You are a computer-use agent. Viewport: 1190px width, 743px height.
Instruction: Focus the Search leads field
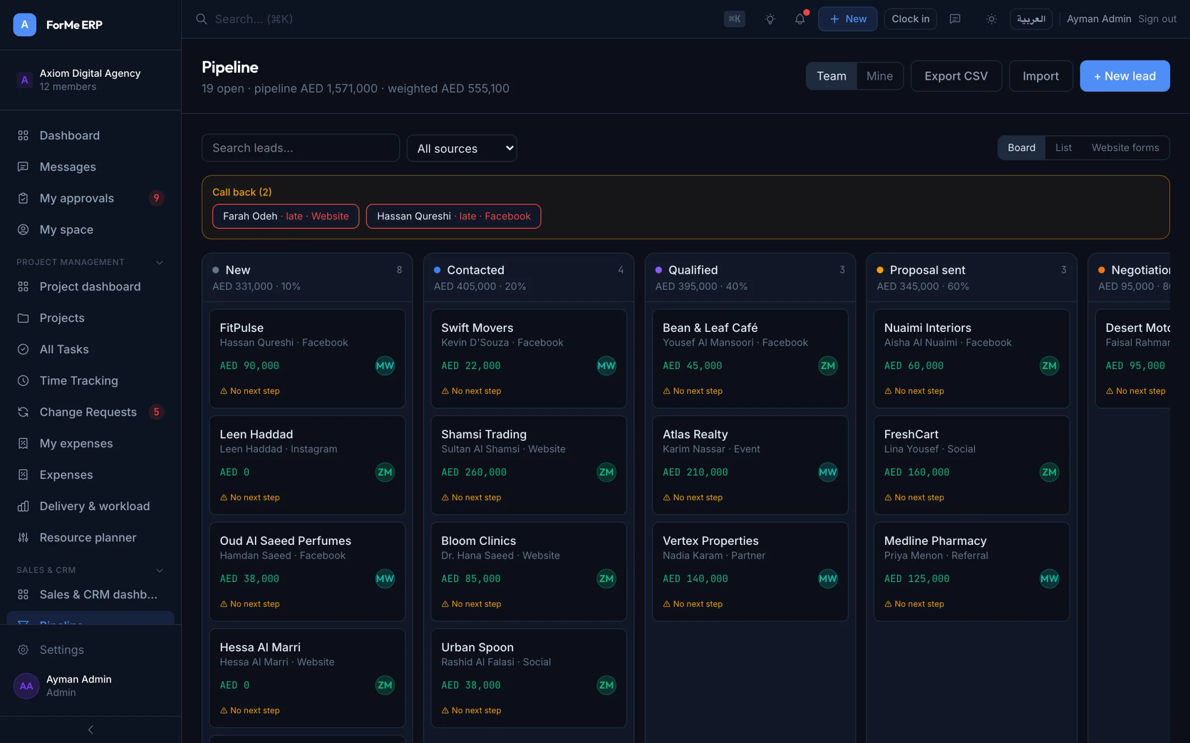pyautogui.click(x=300, y=148)
